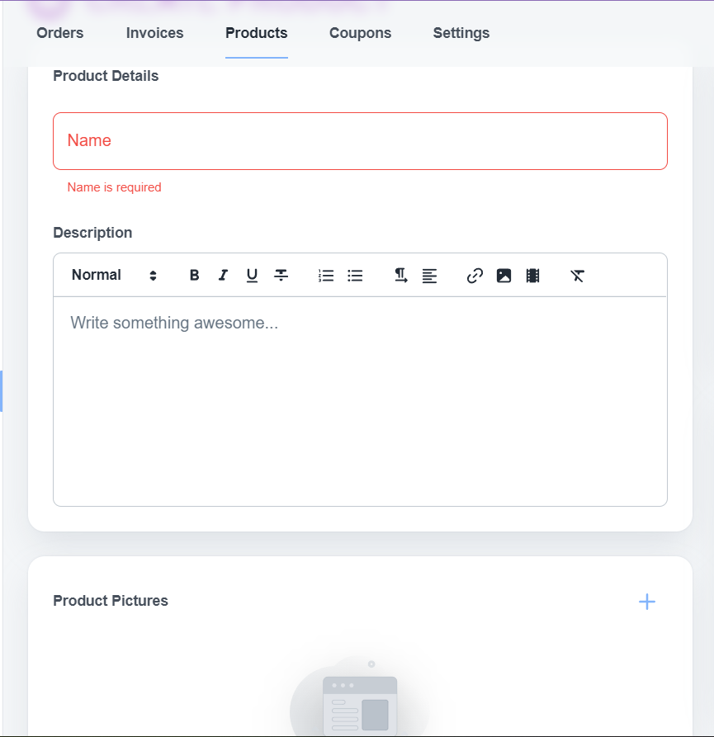The width and height of the screenshot is (714, 737).
Task: Apply strikethrough formatting in editor toolbar
Action: pyautogui.click(x=281, y=276)
